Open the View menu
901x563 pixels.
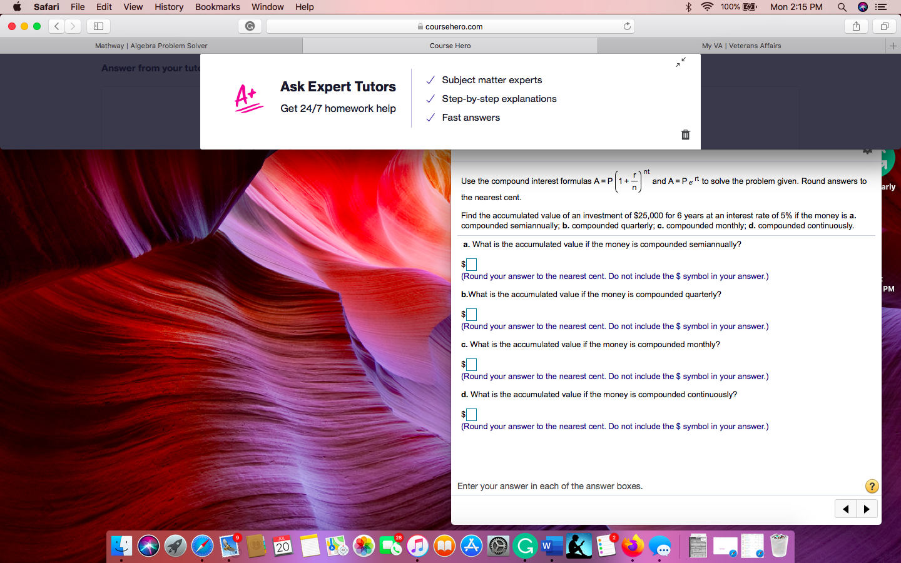[x=133, y=7]
